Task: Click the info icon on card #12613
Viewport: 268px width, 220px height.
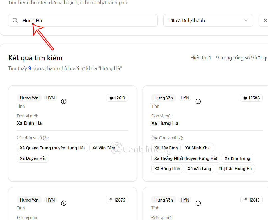Action: tap(198, 203)
